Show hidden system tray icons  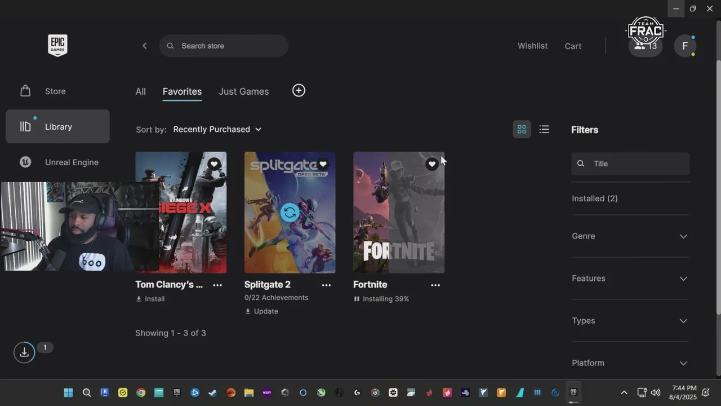[x=624, y=392]
